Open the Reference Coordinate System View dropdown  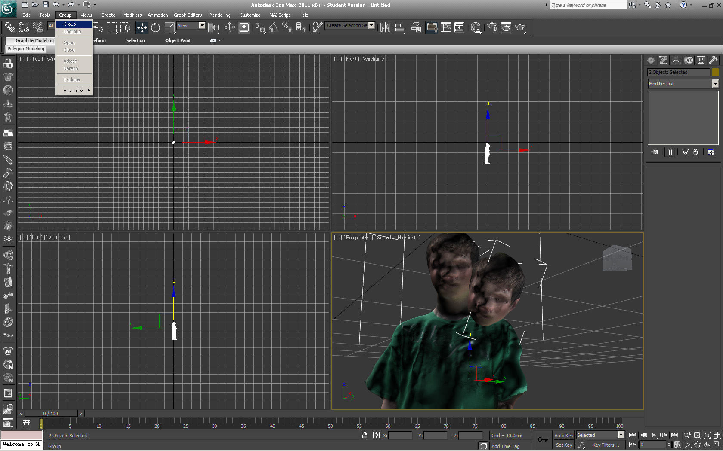click(191, 26)
